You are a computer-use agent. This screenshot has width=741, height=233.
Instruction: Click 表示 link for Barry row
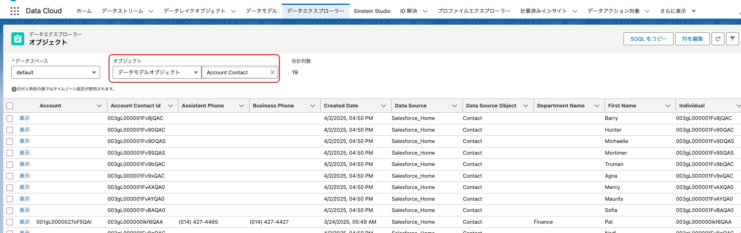pyautogui.click(x=25, y=118)
